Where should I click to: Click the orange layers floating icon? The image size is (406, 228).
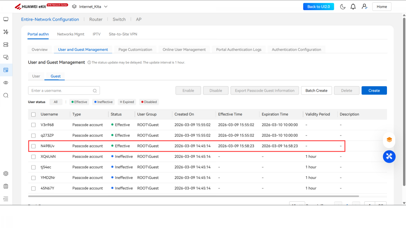(x=389, y=140)
